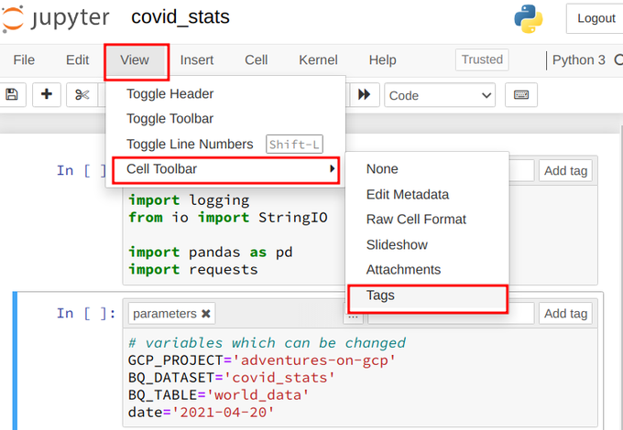Remove the parameters tag via X
The image size is (623, 430).
(206, 314)
